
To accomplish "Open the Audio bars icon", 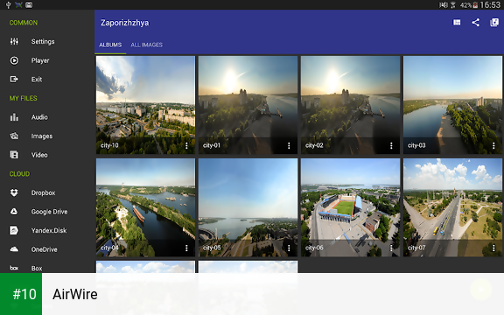I will click(14, 117).
